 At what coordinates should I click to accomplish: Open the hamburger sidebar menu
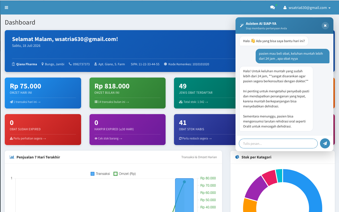6,8
